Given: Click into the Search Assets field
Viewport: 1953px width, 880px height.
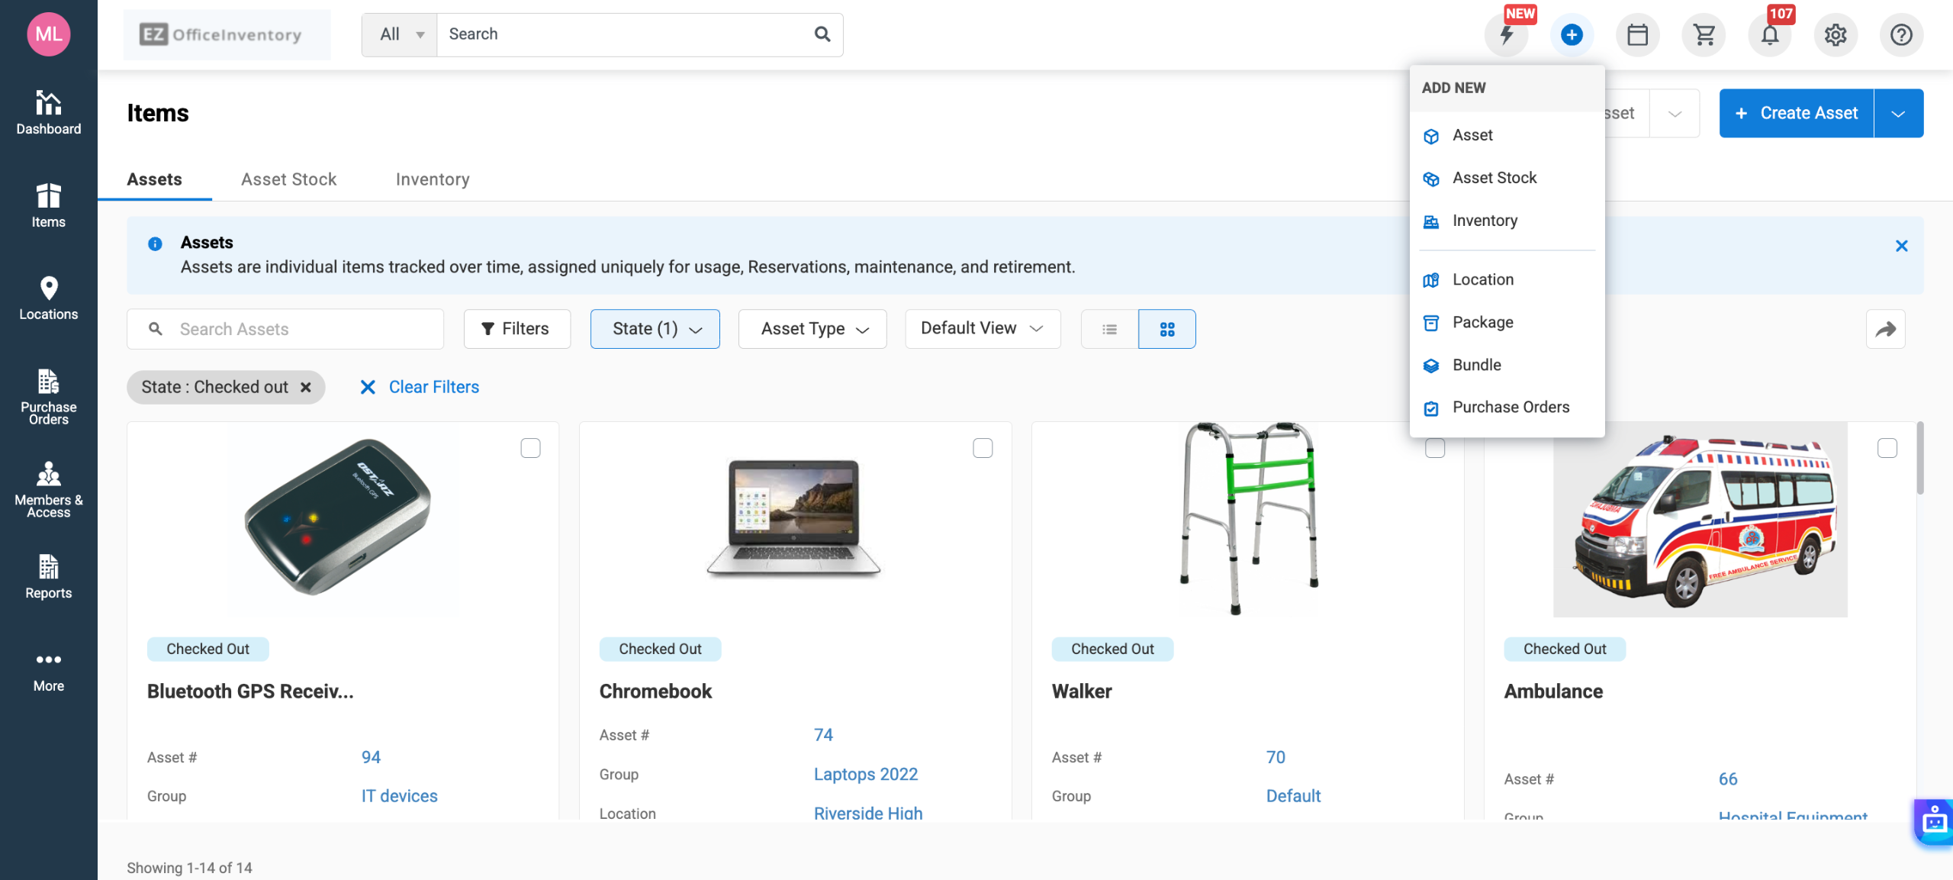Looking at the screenshot, I should 298,329.
